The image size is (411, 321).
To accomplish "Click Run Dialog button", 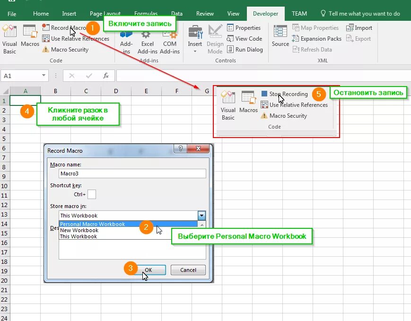I will 245,49.
